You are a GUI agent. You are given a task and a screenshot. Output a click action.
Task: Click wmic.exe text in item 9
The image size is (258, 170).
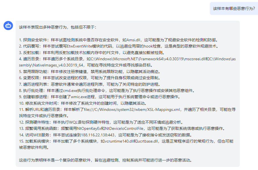click(x=79, y=97)
